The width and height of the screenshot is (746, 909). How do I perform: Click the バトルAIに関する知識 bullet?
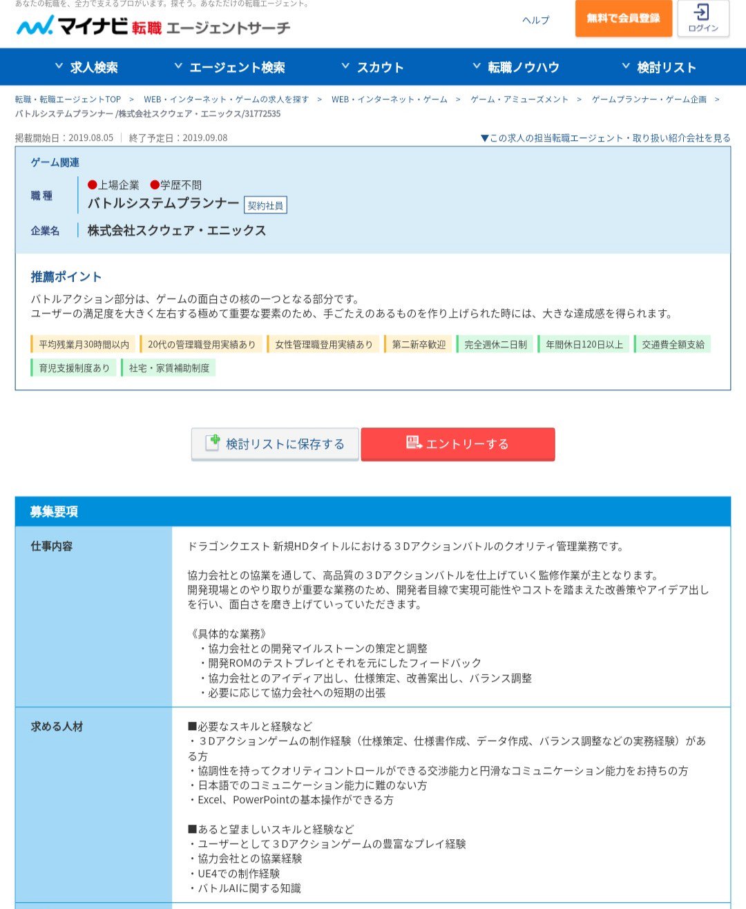tap(245, 888)
